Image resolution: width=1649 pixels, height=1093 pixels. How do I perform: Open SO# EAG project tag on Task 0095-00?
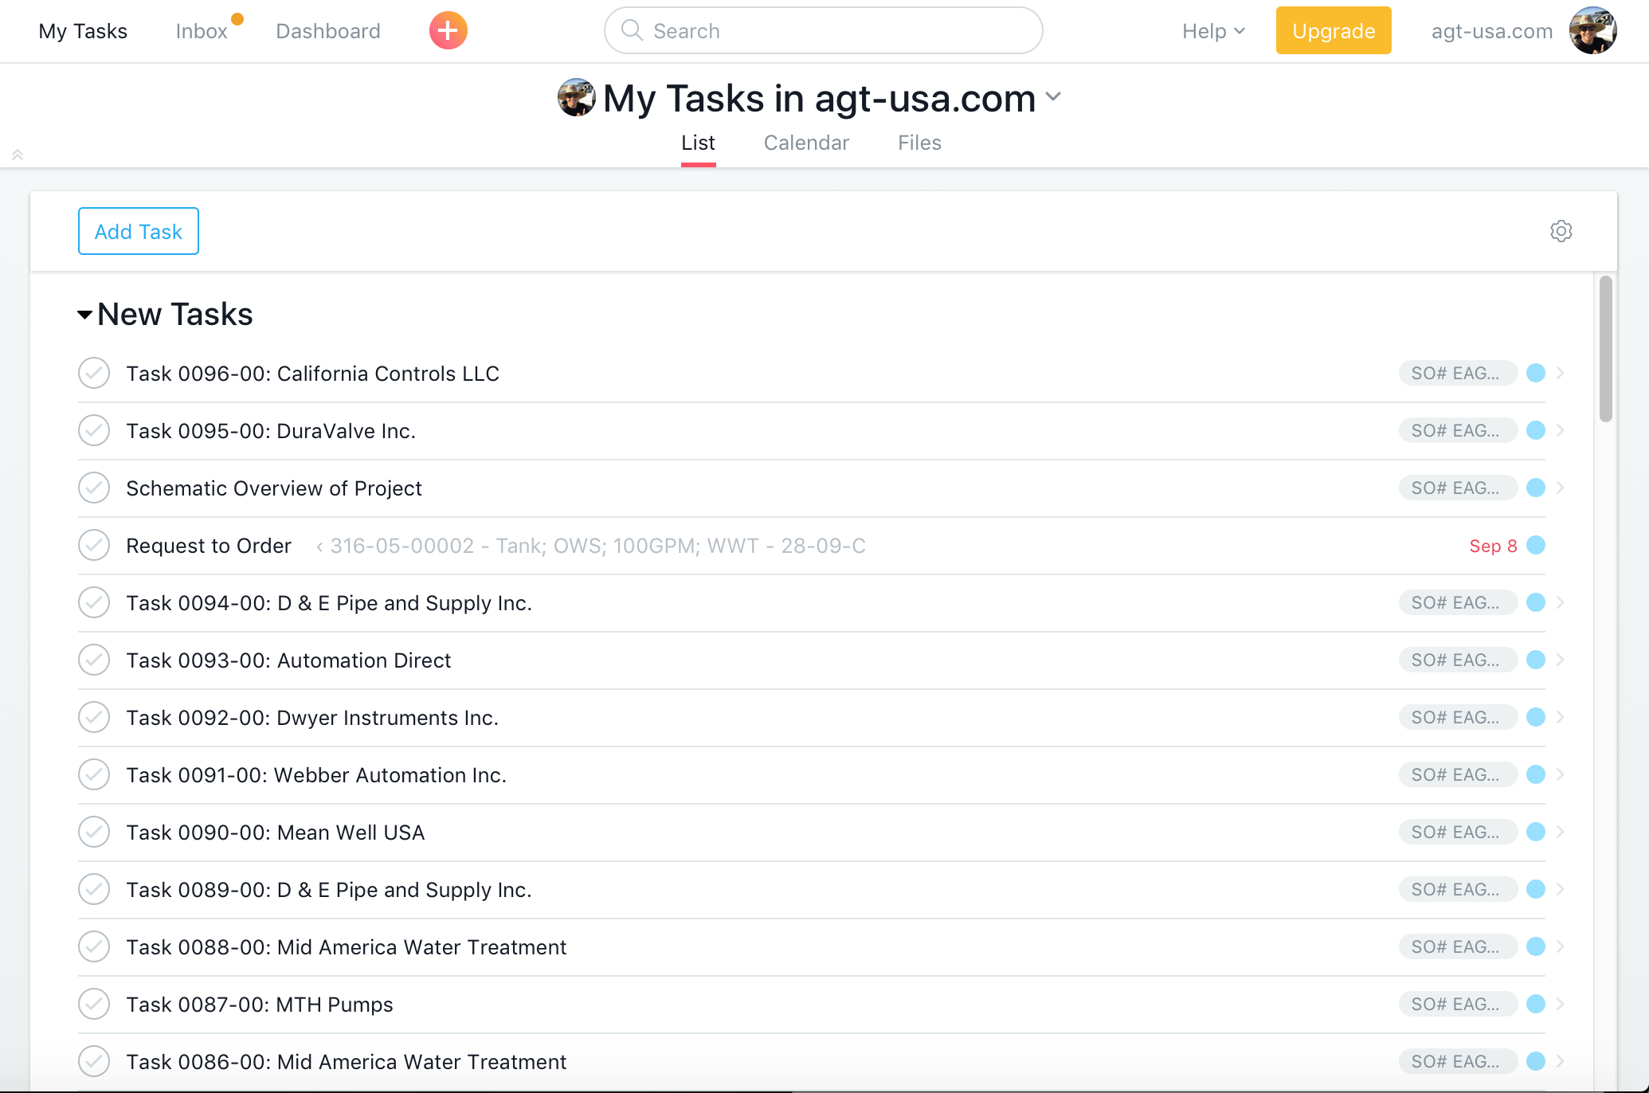click(1457, 430)
